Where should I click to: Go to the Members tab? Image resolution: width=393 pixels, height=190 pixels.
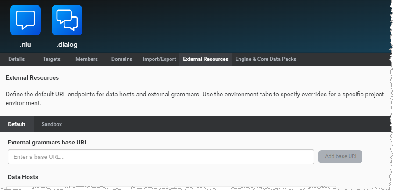[86, 59]
